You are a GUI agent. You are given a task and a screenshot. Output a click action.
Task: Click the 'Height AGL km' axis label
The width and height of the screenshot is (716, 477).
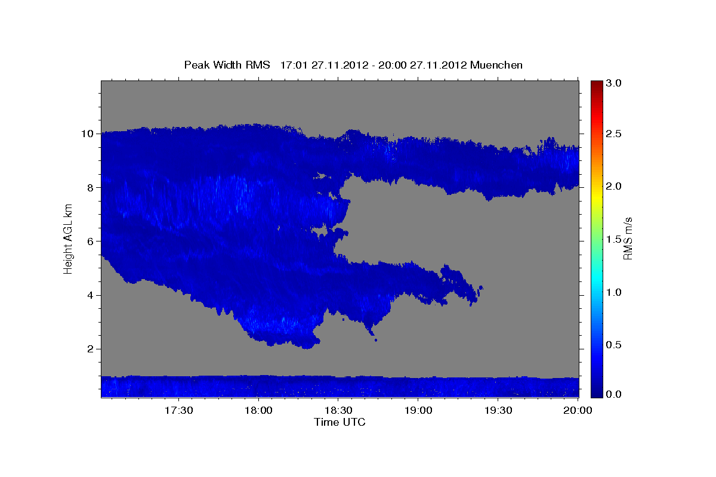coord(69,239)
